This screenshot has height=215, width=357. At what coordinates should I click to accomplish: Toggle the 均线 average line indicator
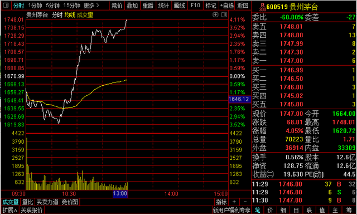(x=70, y=15)
